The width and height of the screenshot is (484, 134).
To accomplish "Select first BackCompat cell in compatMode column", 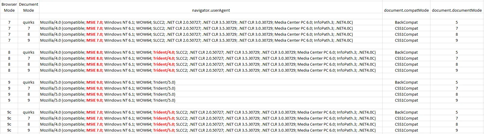I will pos(406,22).
